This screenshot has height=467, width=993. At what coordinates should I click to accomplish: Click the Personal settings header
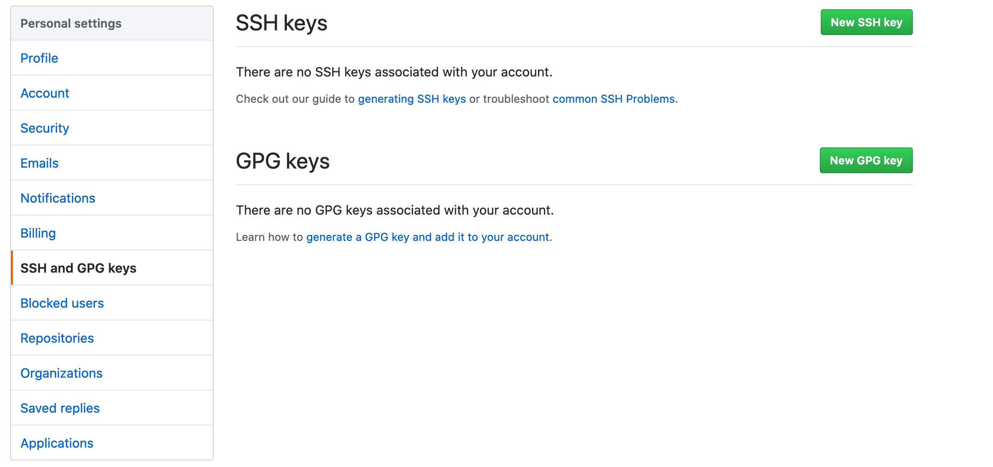click(x=71, y=23)
